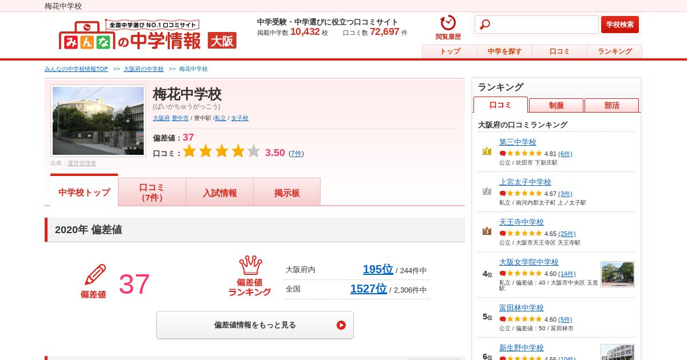
Task: Open 新生野中学校 ranking entry
Action: pos(522,347)
